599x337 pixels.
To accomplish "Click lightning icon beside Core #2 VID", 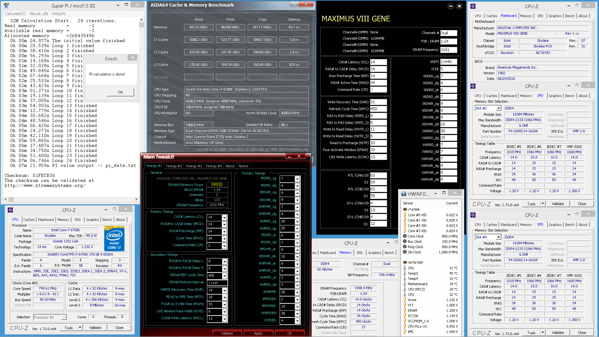I will coord(405,226).
